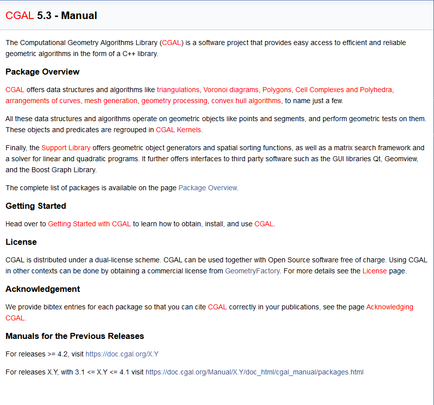Visit https://doc.cgal.org/X.Y link

(x=122, y=354)
